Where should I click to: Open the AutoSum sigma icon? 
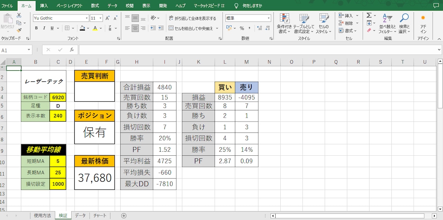point(369,16)
